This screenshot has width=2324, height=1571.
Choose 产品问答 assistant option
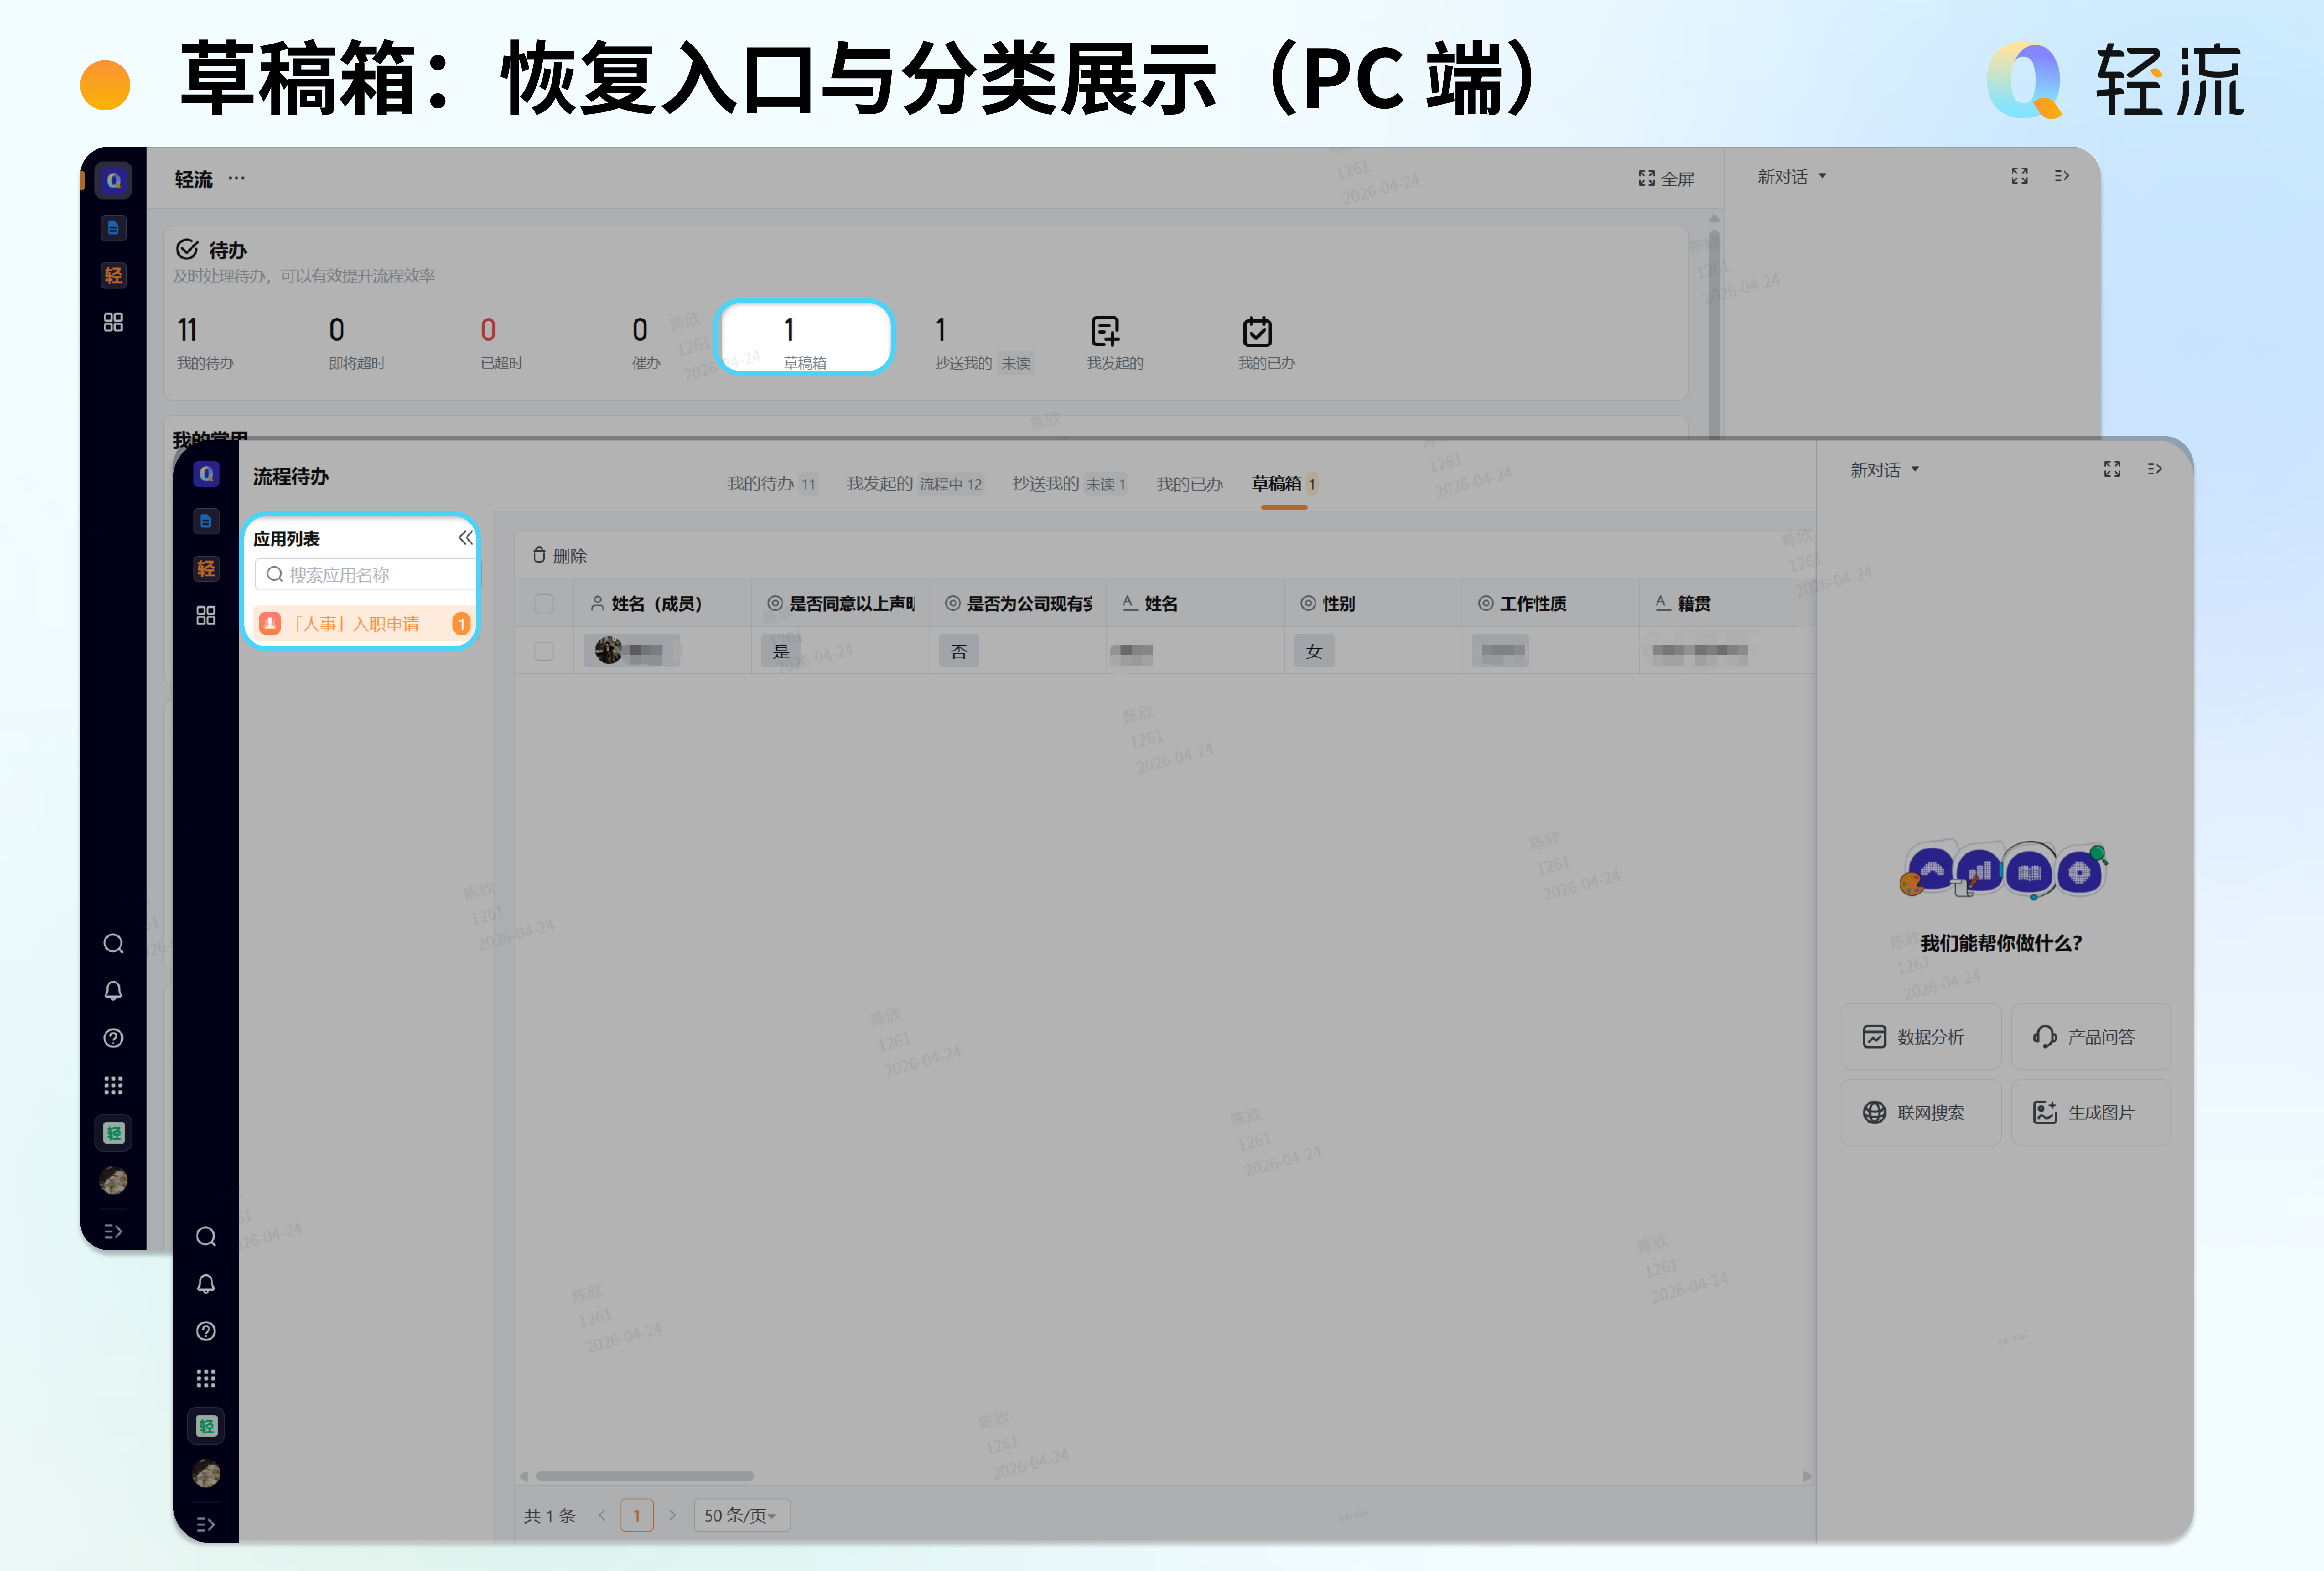point(2091,1037)
